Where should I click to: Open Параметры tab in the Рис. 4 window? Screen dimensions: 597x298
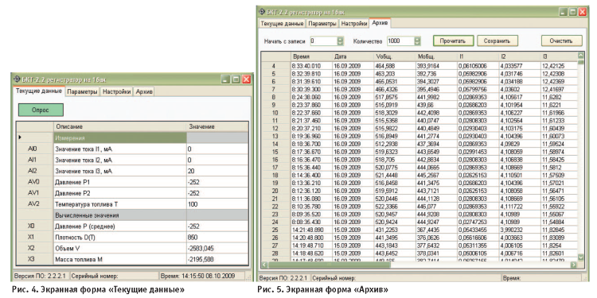point(83,91)
